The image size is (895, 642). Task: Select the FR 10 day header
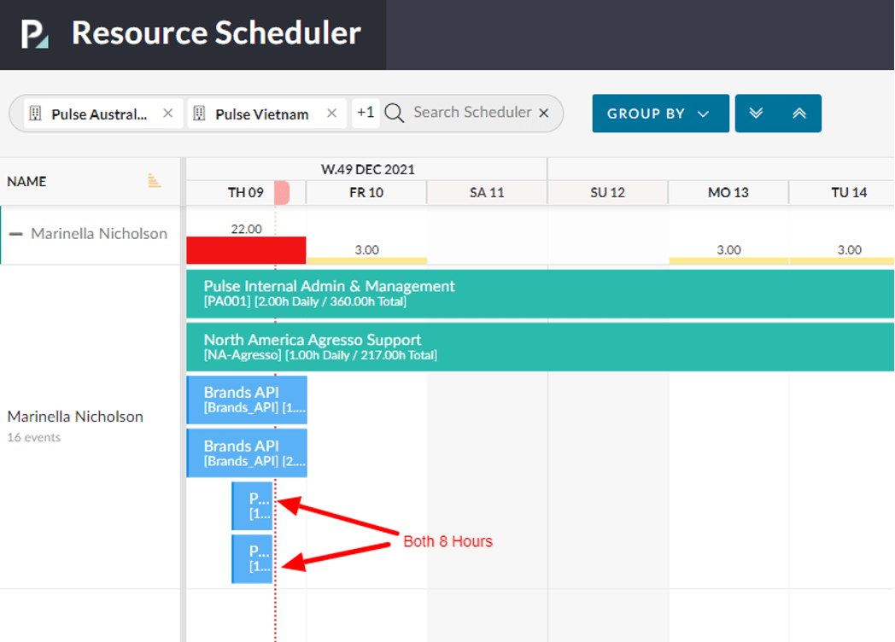coord(366,192)
